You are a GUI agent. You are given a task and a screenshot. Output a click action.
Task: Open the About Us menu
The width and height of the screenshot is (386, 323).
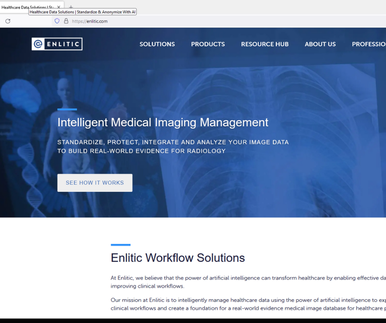320,44
